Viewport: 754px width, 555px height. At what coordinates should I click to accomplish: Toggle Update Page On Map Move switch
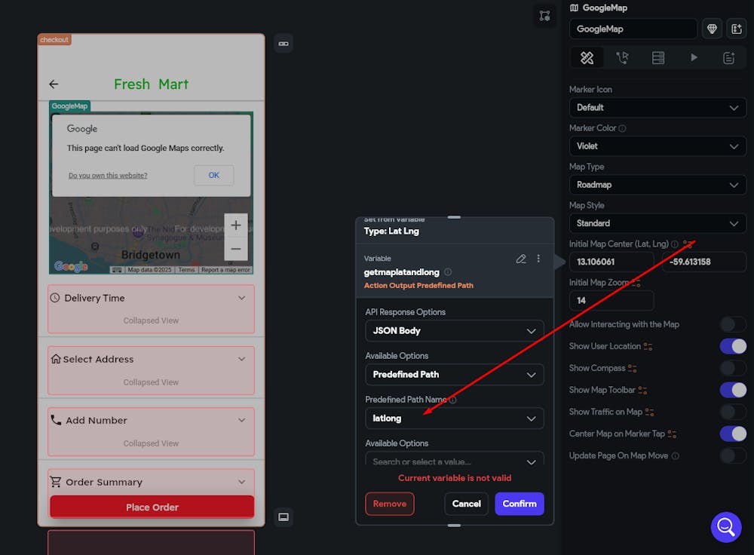pos(733,455)
